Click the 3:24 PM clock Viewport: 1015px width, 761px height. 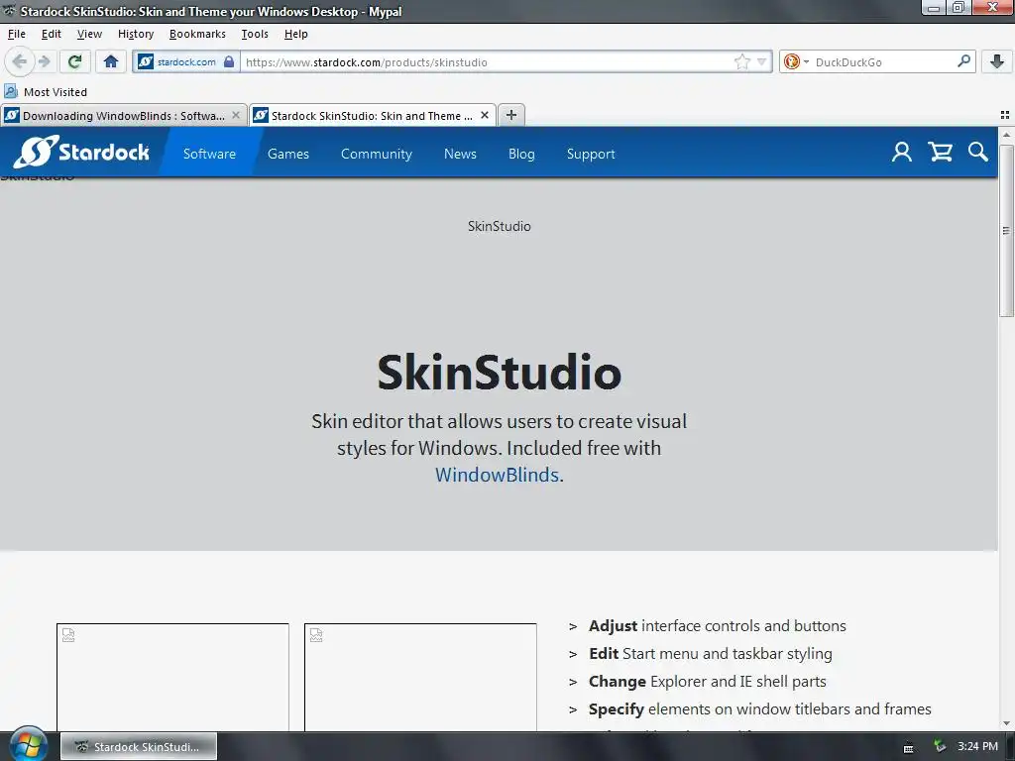pos(977,746)
